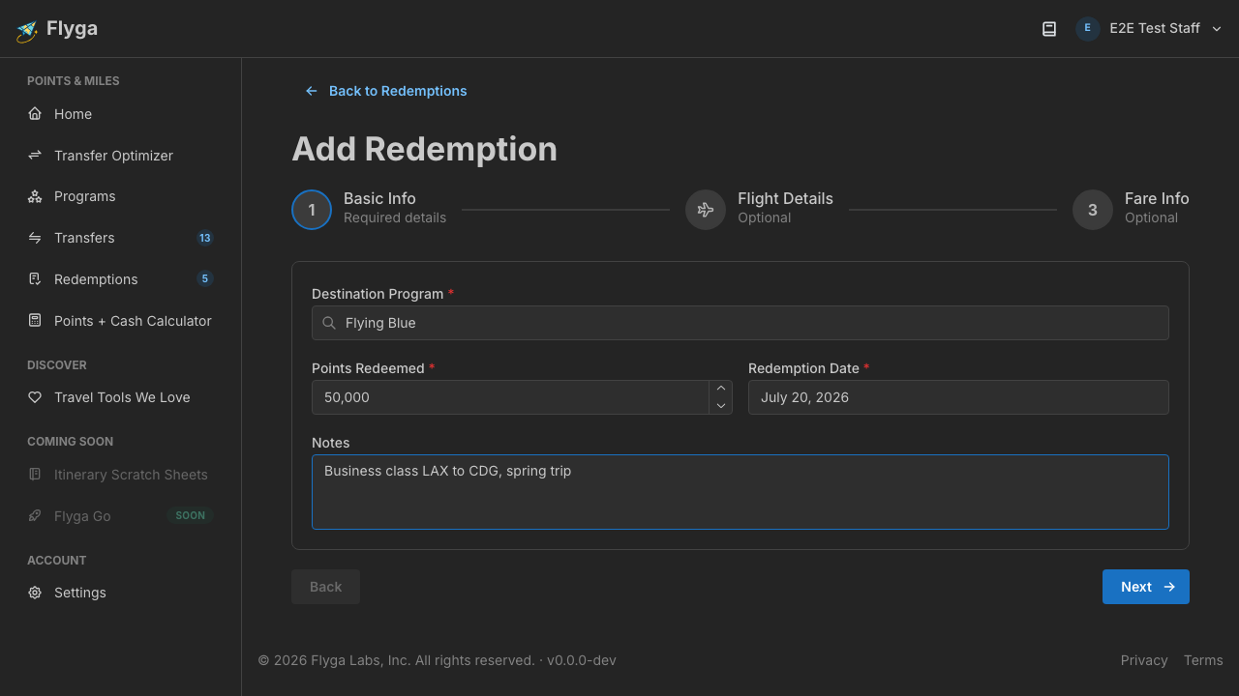Click the Home house icon
Image resolution: width=1239 pixels, height=696 pixels.
pos(35,114)
